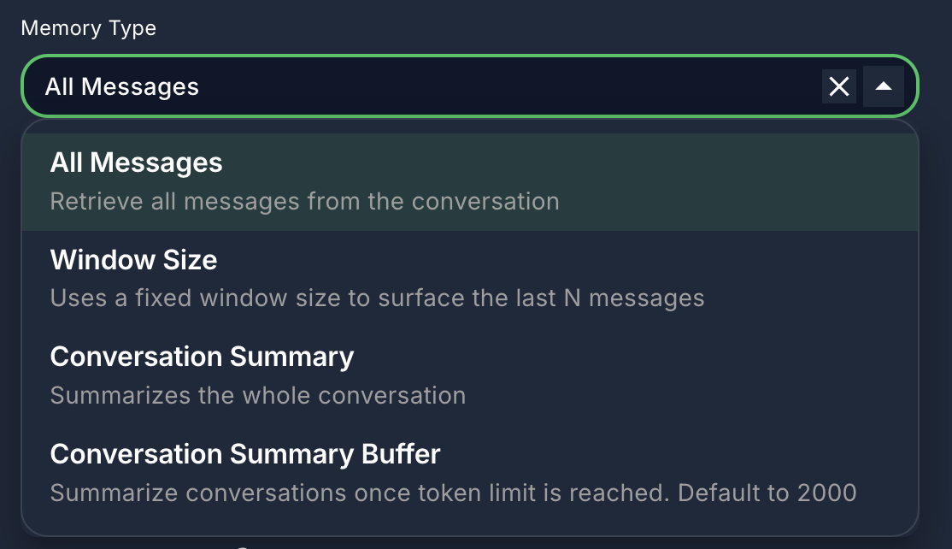Click the bold Conversation Summary Buffer title

click(x=244, y=454)
